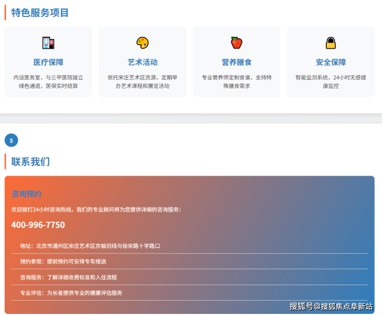382x315 pixels.
Task: Select the 医疗保障 card title
Action: click(x=48, y=62)
